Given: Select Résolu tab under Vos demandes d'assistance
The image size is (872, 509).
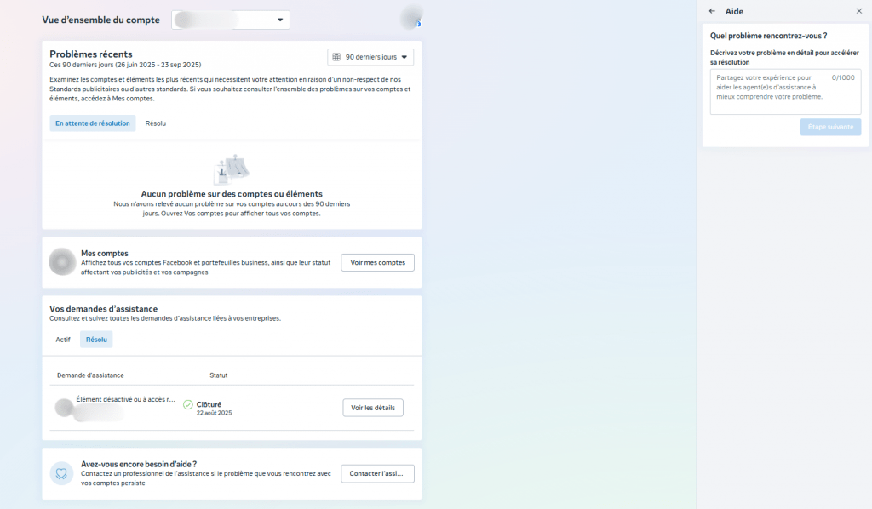Looking at the screenshot, I should point(96,339).
